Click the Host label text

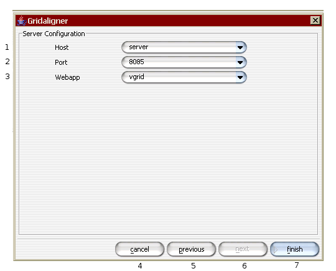pos(62,47)
